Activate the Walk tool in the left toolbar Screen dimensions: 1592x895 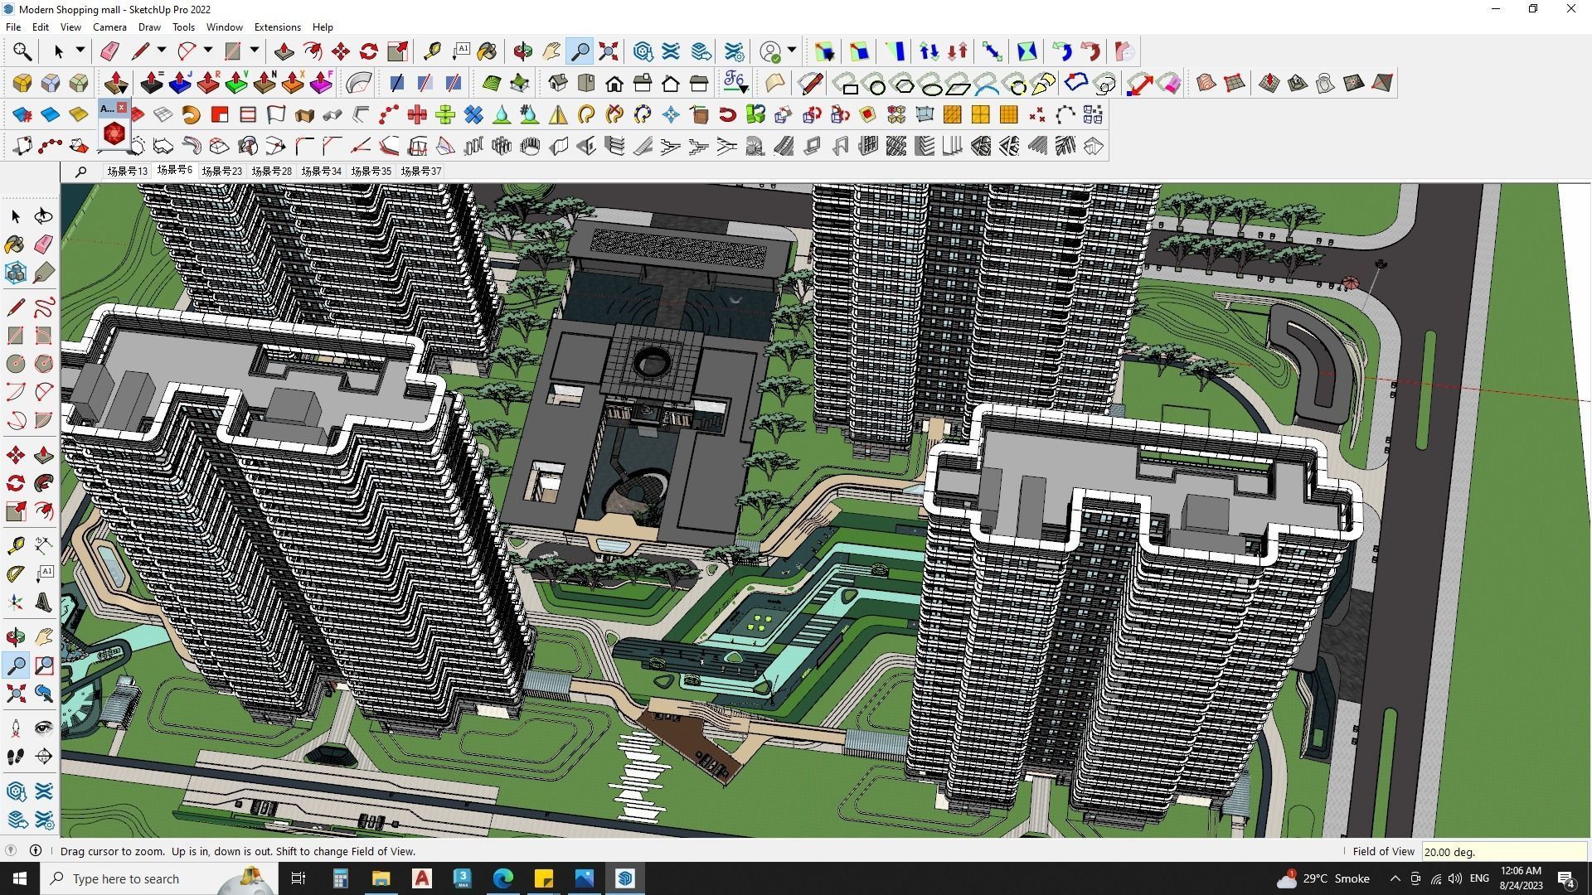15,756
